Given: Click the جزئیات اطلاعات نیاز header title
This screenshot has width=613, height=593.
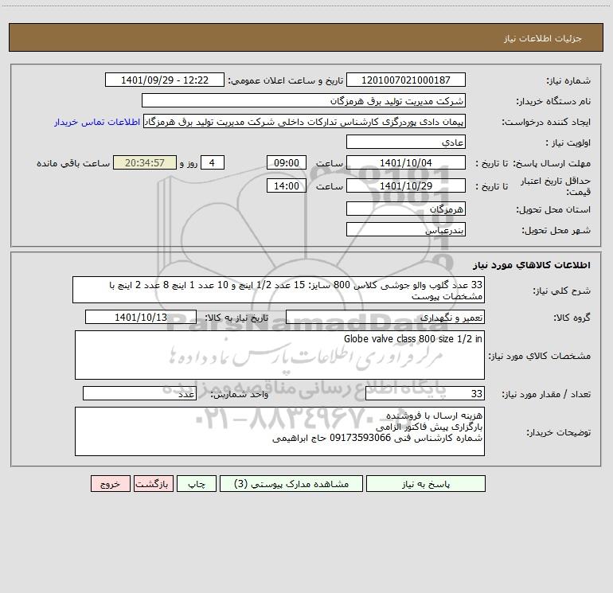Looking at the screenshot, I should tap(543, 38).
